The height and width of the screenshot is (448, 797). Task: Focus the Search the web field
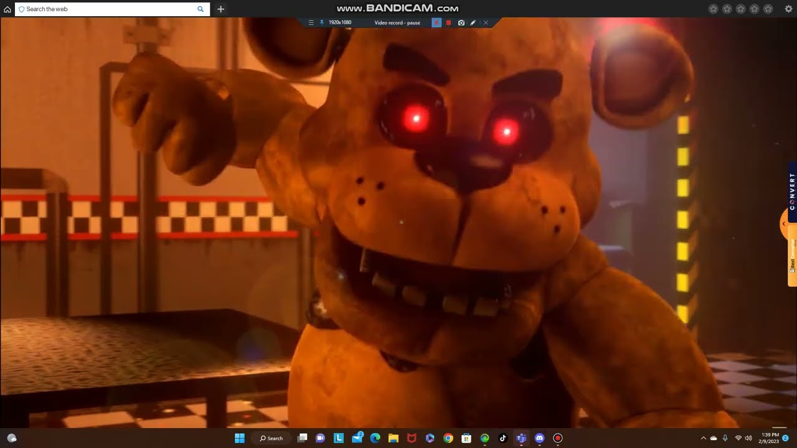tap(112, 9)
